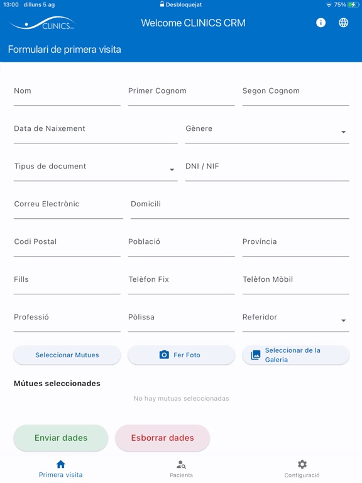Click the gallery image icon
The width and height of the screenshot is (362, 483).
coord(256,355)
